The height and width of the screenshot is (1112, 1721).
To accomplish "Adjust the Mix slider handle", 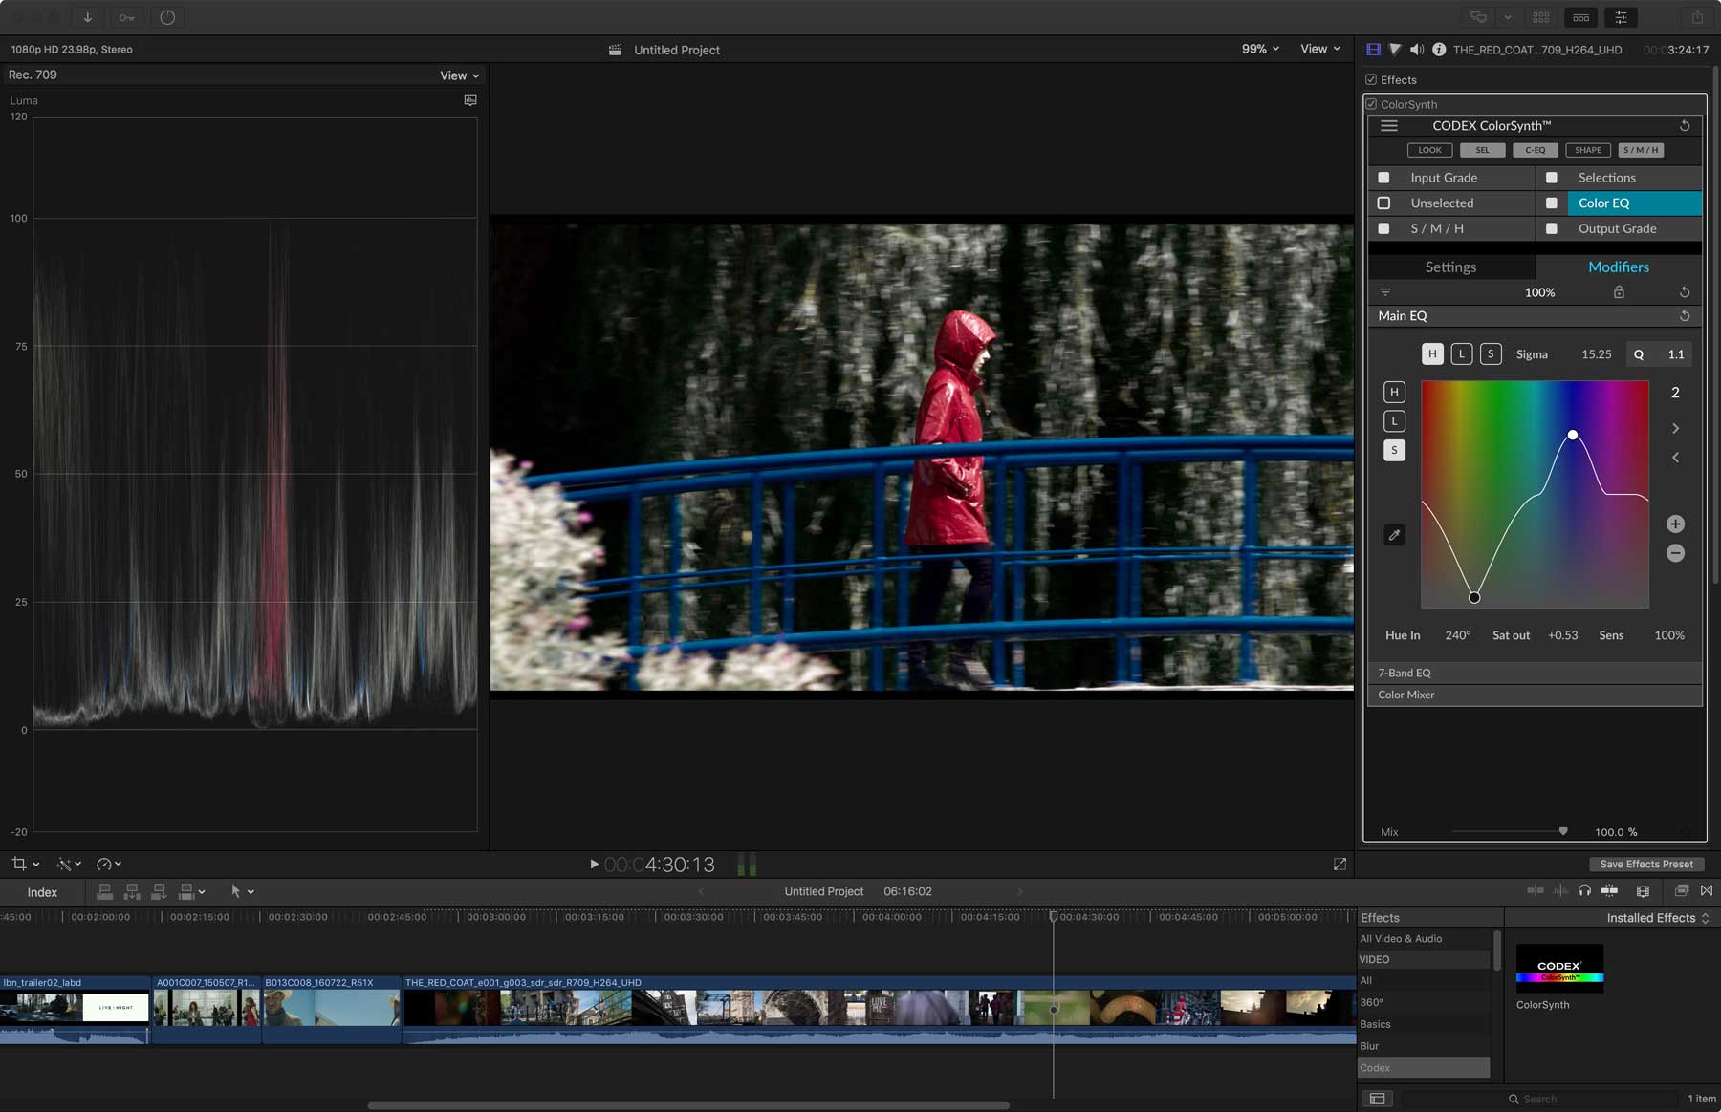I will (1563, 832).
